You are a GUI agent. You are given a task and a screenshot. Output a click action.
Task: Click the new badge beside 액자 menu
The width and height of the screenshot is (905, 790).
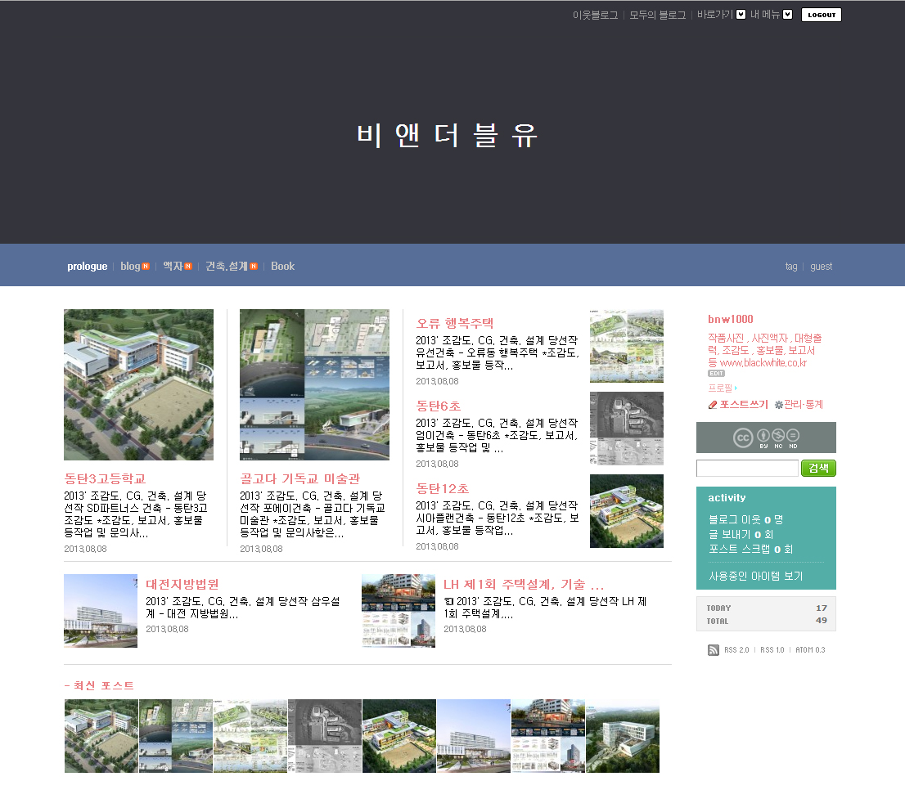click(188, 267)
